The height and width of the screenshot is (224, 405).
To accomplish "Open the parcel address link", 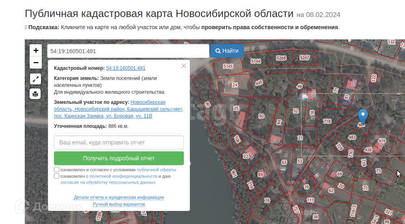I will point(118,109).
